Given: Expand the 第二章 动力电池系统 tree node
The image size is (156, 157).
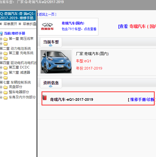Looking at the screenshot, I should [x=1, y=44].
